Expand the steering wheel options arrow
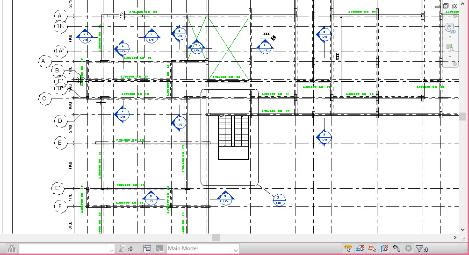469x255 pixels. (x=450, y=37)
